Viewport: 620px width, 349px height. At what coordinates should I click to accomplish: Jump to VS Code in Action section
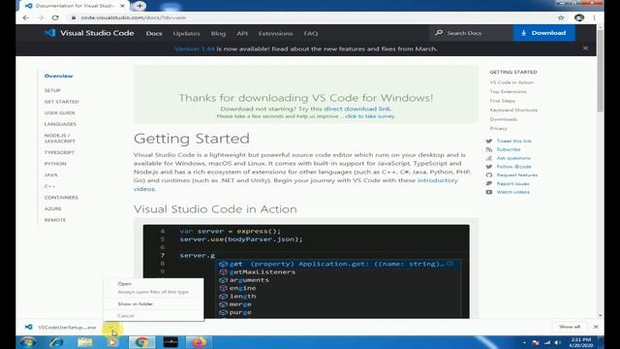511,82
